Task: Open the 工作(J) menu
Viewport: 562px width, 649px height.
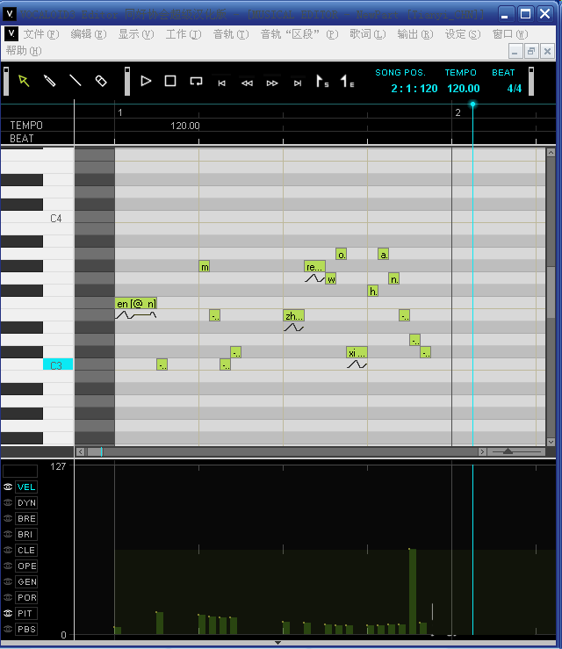Action: [184, 34]
